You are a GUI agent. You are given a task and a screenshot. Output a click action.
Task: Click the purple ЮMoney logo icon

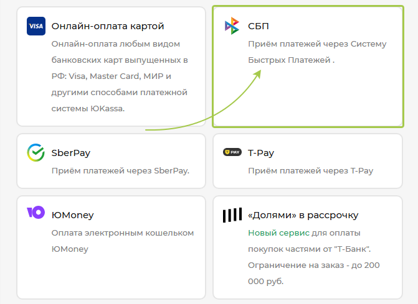(x=36, y=213)
